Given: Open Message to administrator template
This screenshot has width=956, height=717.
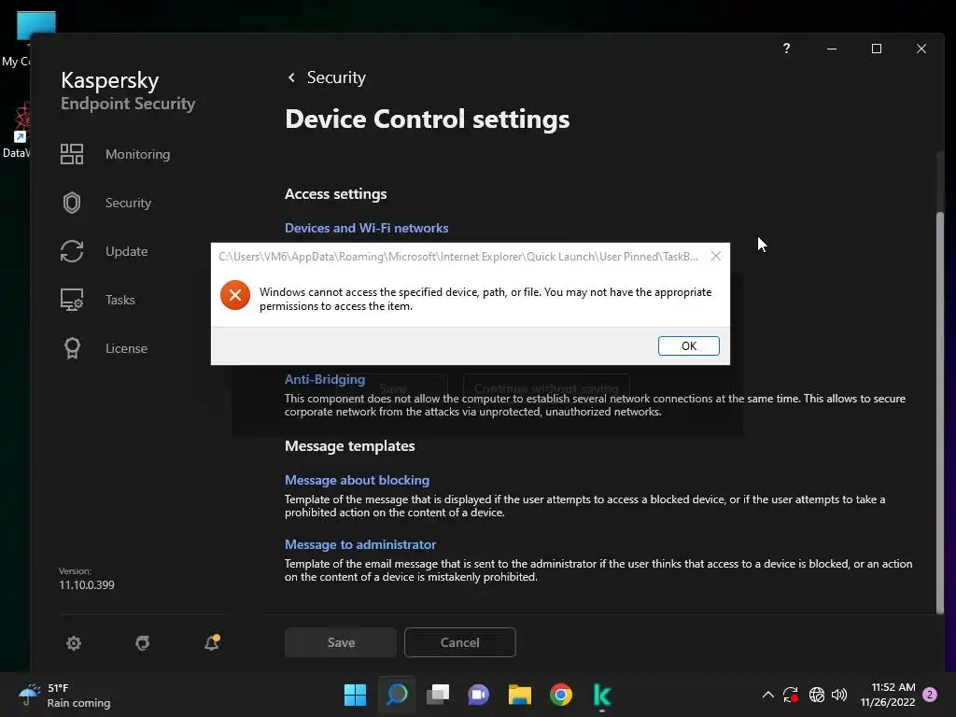Looking at the screenshot, I should click(360, 544).
